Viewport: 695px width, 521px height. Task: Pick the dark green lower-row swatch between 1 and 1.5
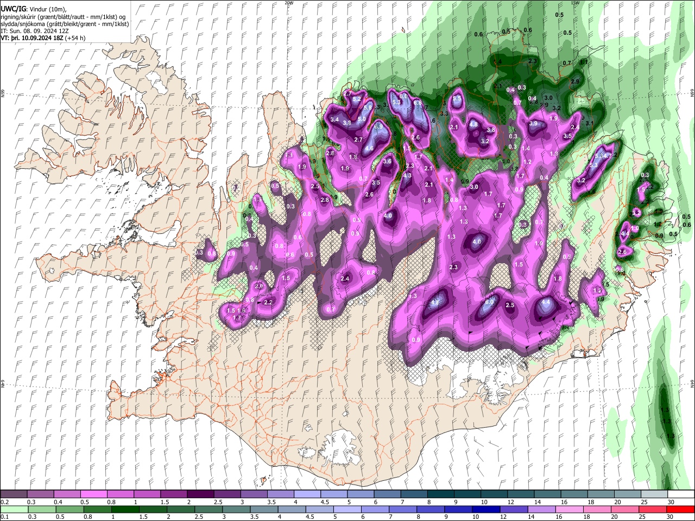[x=126, y=509]
